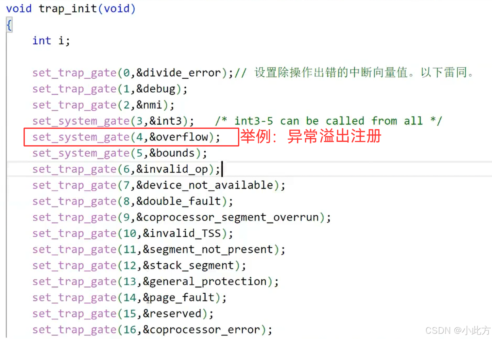Click the set_trap_gate(8,&double_fault) line
This screenshot has height=339, width=492.
click(x=133, y=201)
